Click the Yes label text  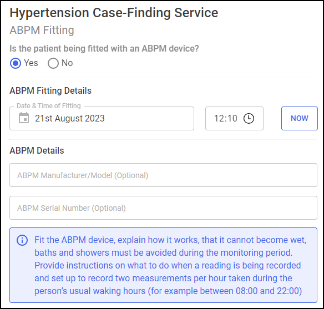tap(31, 63)
